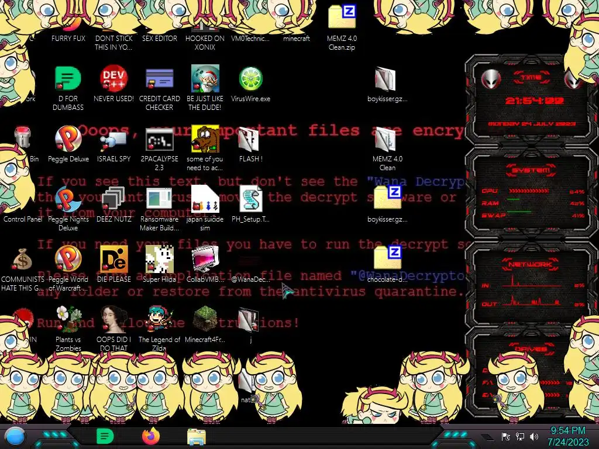Launch Peggle World of Warcraft shortcut
This screenshot has width=599, height=449.
68,269
